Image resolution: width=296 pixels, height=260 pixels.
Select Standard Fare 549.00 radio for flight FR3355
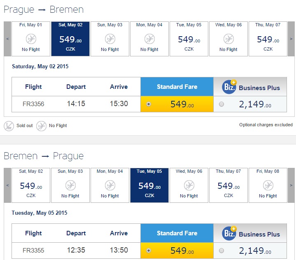pyautogui.click(x=149, y=251)
